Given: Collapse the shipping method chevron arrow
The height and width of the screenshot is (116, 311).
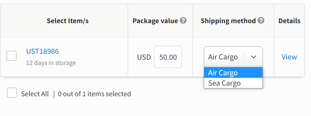Looking at the screenshot, I should pyautogui.click(x=254, y=57).
